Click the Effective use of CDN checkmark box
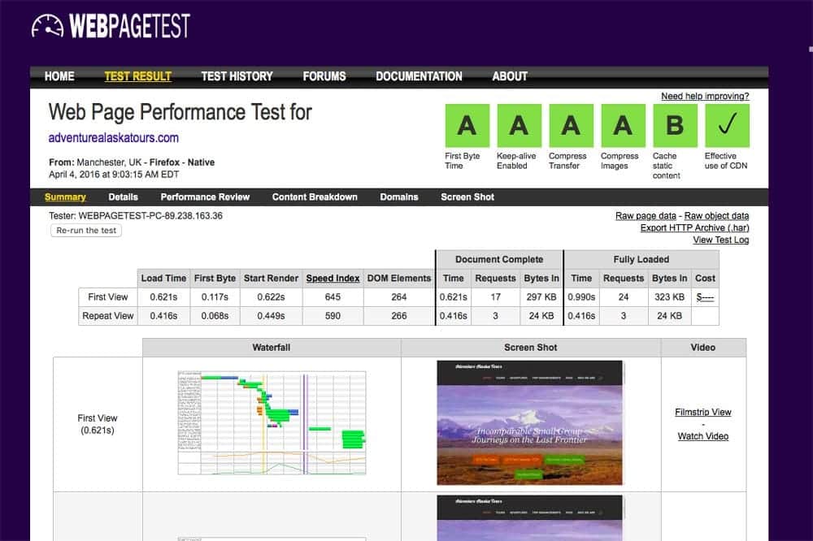 (x=728, y=125)
